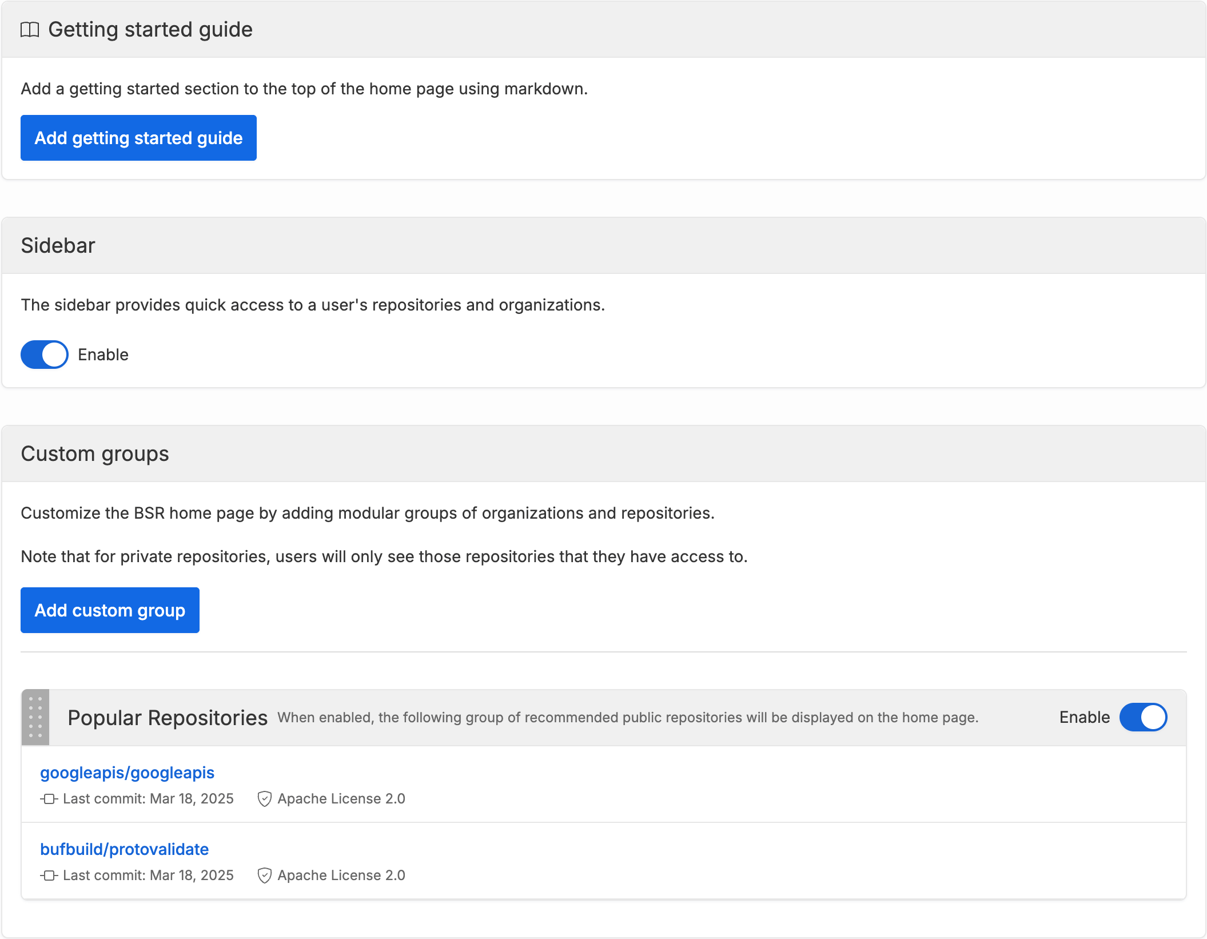
Task: Click the license shield icon for bufbuild/protovalidate
Action: click(x=264, y=876)
